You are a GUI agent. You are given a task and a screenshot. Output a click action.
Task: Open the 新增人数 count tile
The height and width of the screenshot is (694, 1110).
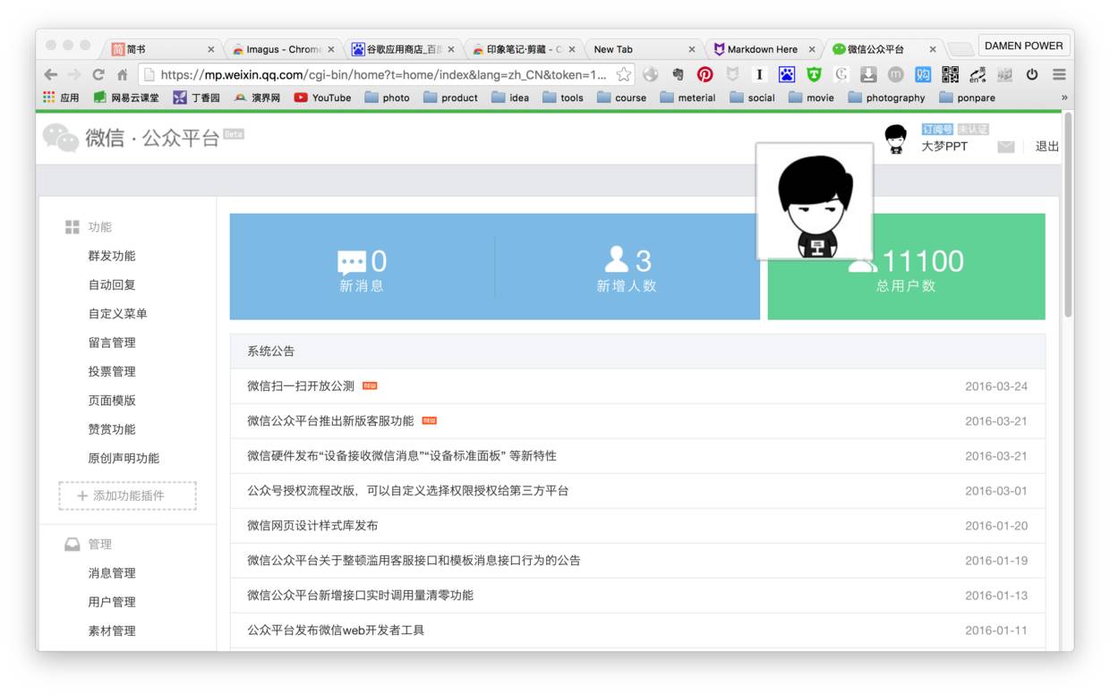pyautogui.click(x=627, y=267)
